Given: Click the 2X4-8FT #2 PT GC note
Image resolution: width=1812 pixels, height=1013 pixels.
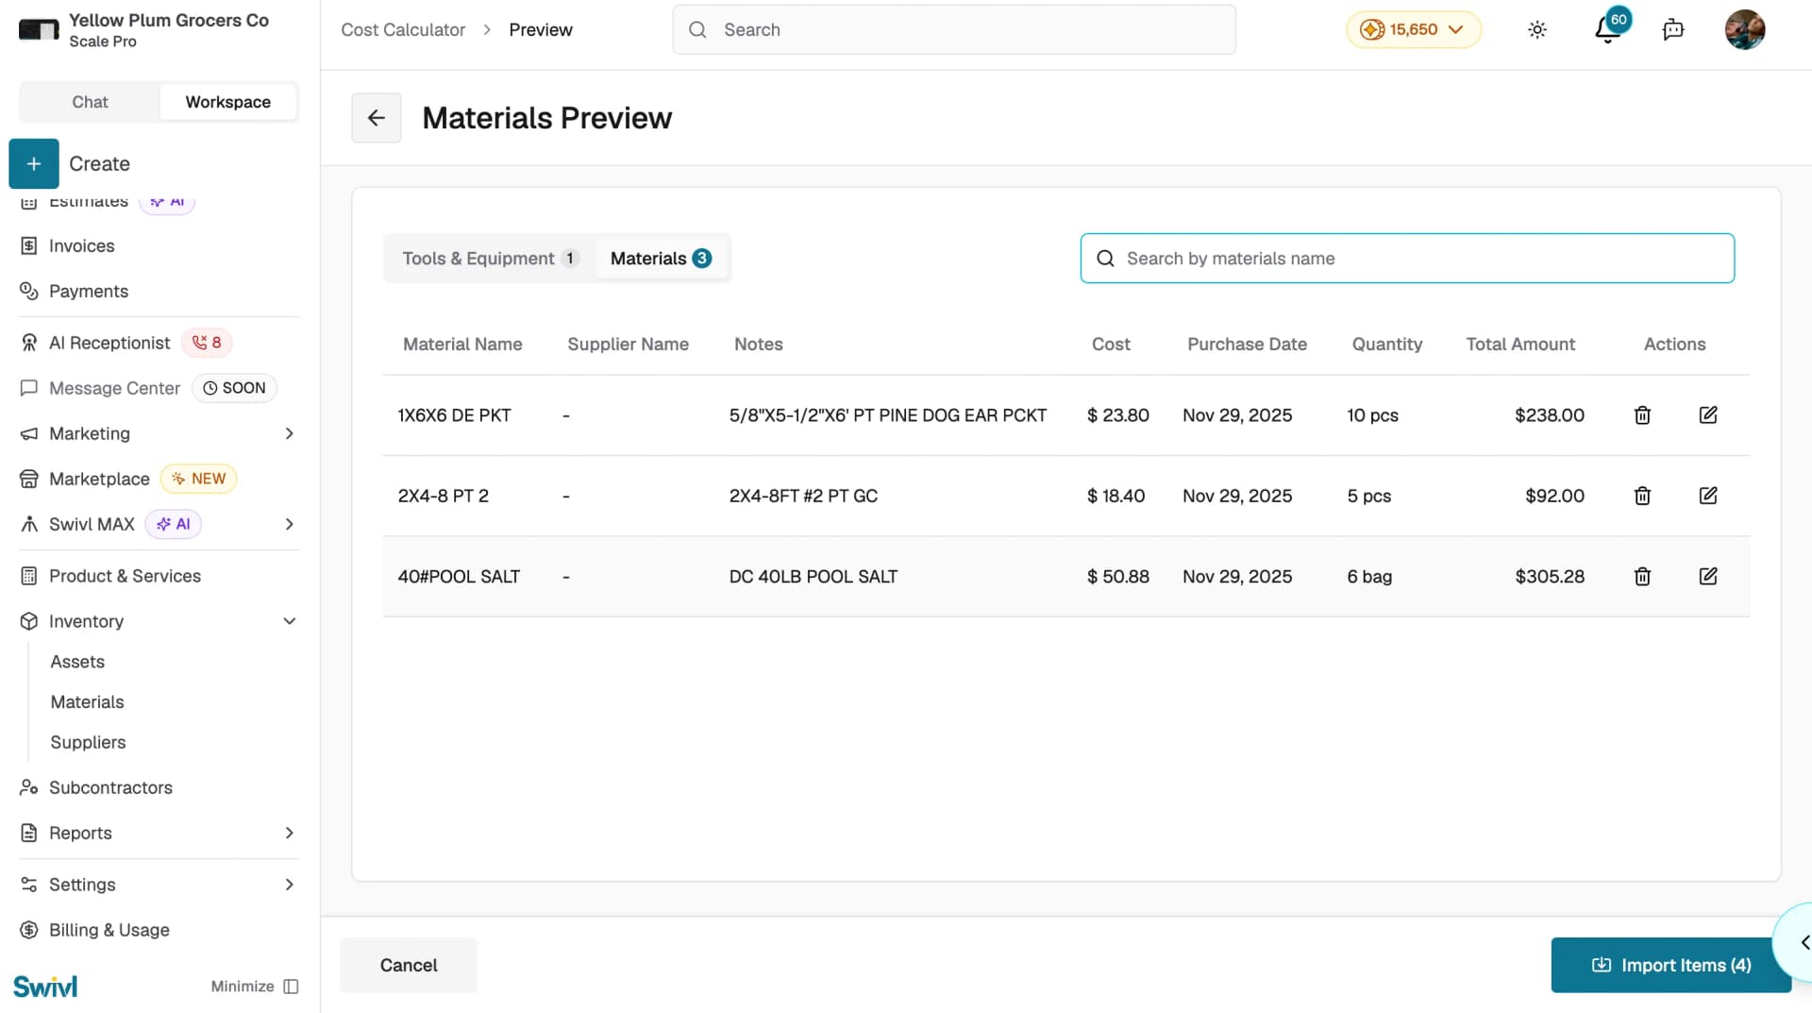Looking at the screenshot, I should [803, 496].
